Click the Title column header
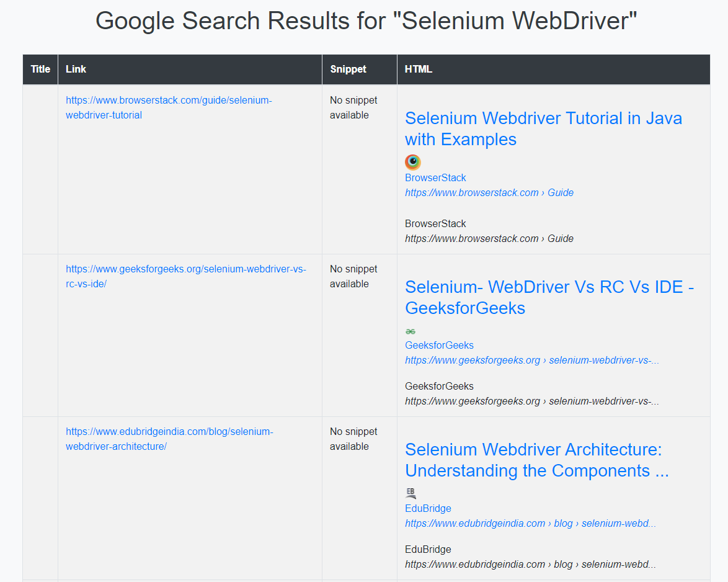 [x=40, y=69]
